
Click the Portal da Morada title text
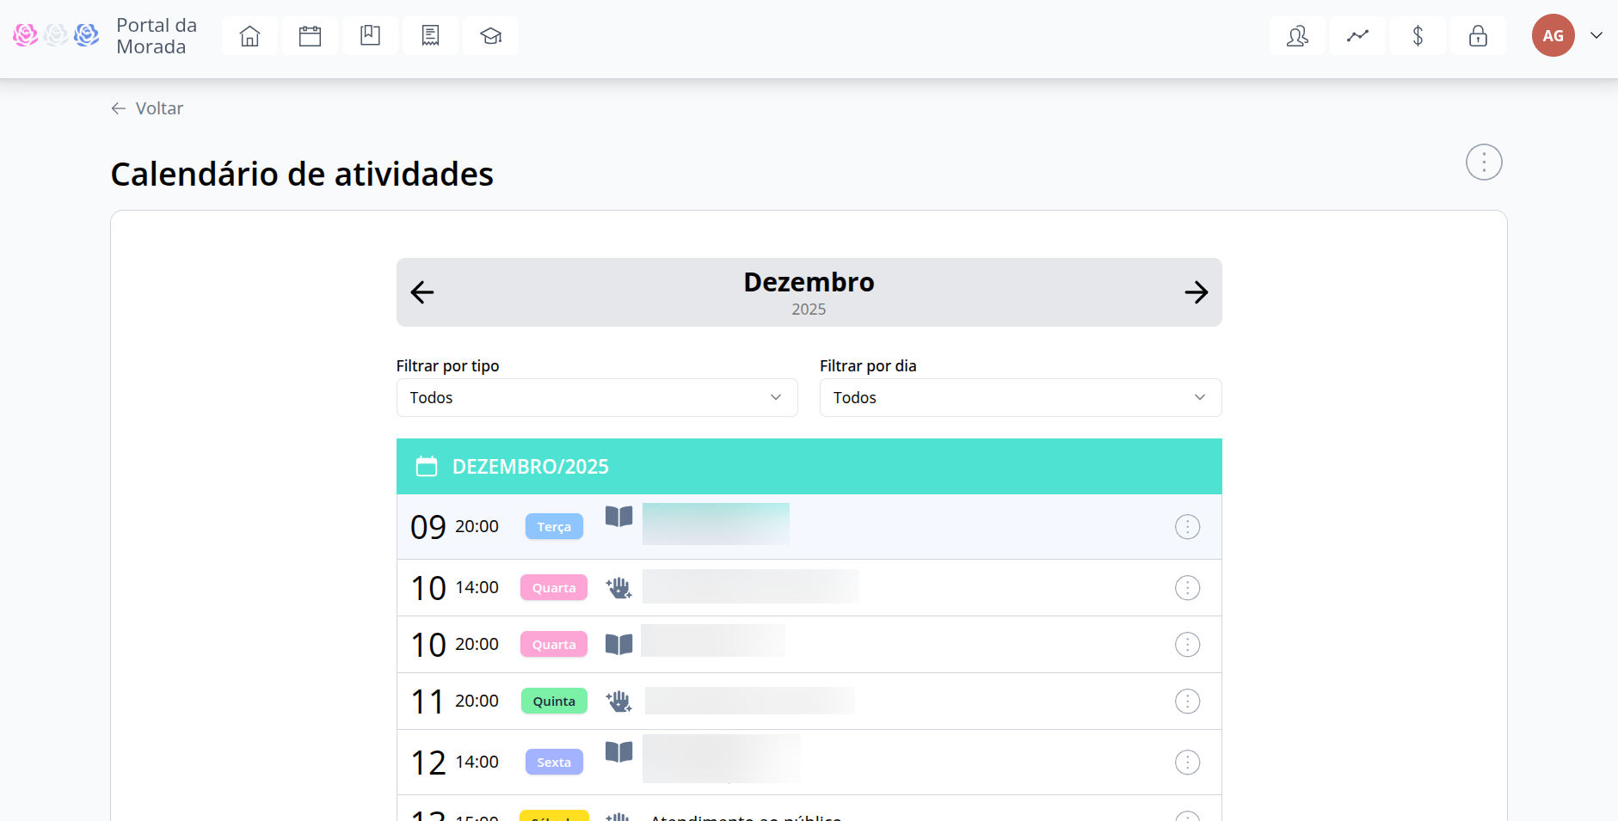pyautogui.click(x=157, y=35)
